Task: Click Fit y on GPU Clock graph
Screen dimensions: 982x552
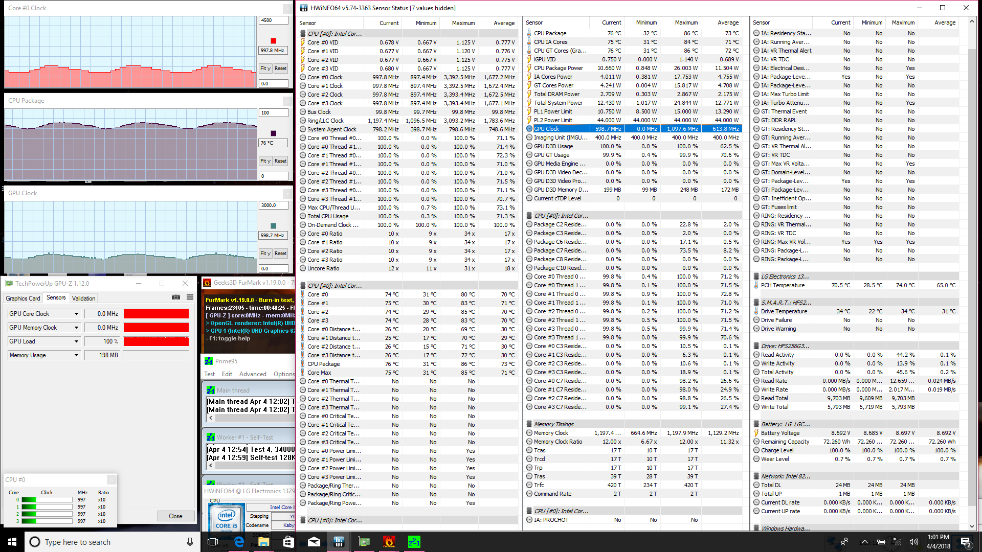Action: point(265,254)
